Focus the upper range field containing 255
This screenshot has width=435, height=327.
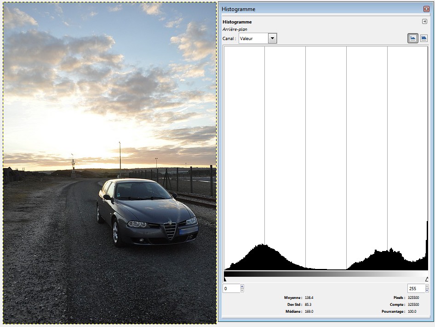click(x=415, y=288)
